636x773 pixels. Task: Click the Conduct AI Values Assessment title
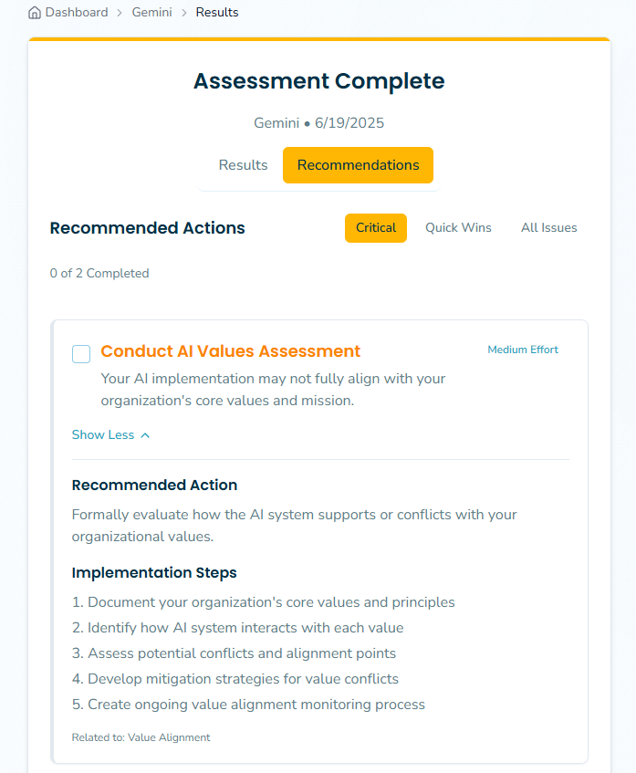coord(230,351)
